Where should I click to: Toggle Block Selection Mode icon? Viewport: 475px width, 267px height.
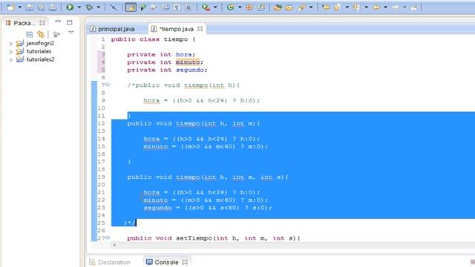coord(166,7)
